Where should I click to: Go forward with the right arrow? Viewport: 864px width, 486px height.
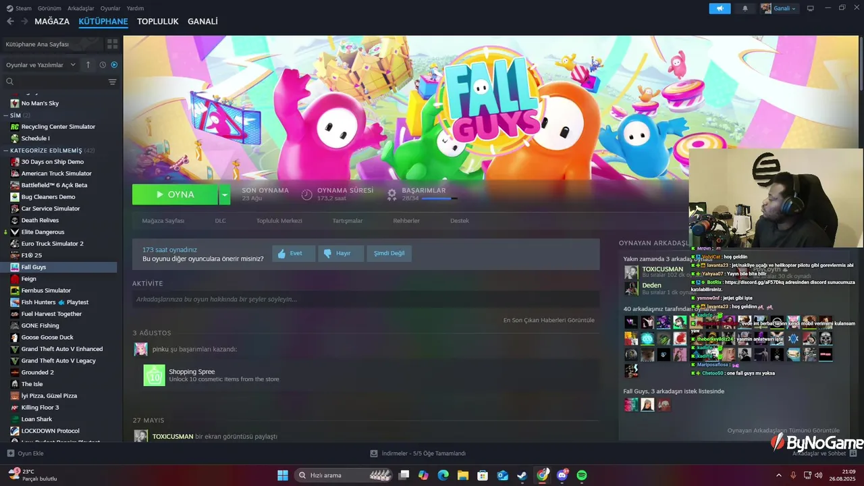coord(24,22)
